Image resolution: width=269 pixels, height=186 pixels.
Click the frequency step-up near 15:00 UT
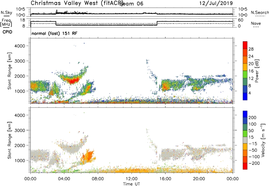point(157,23)
